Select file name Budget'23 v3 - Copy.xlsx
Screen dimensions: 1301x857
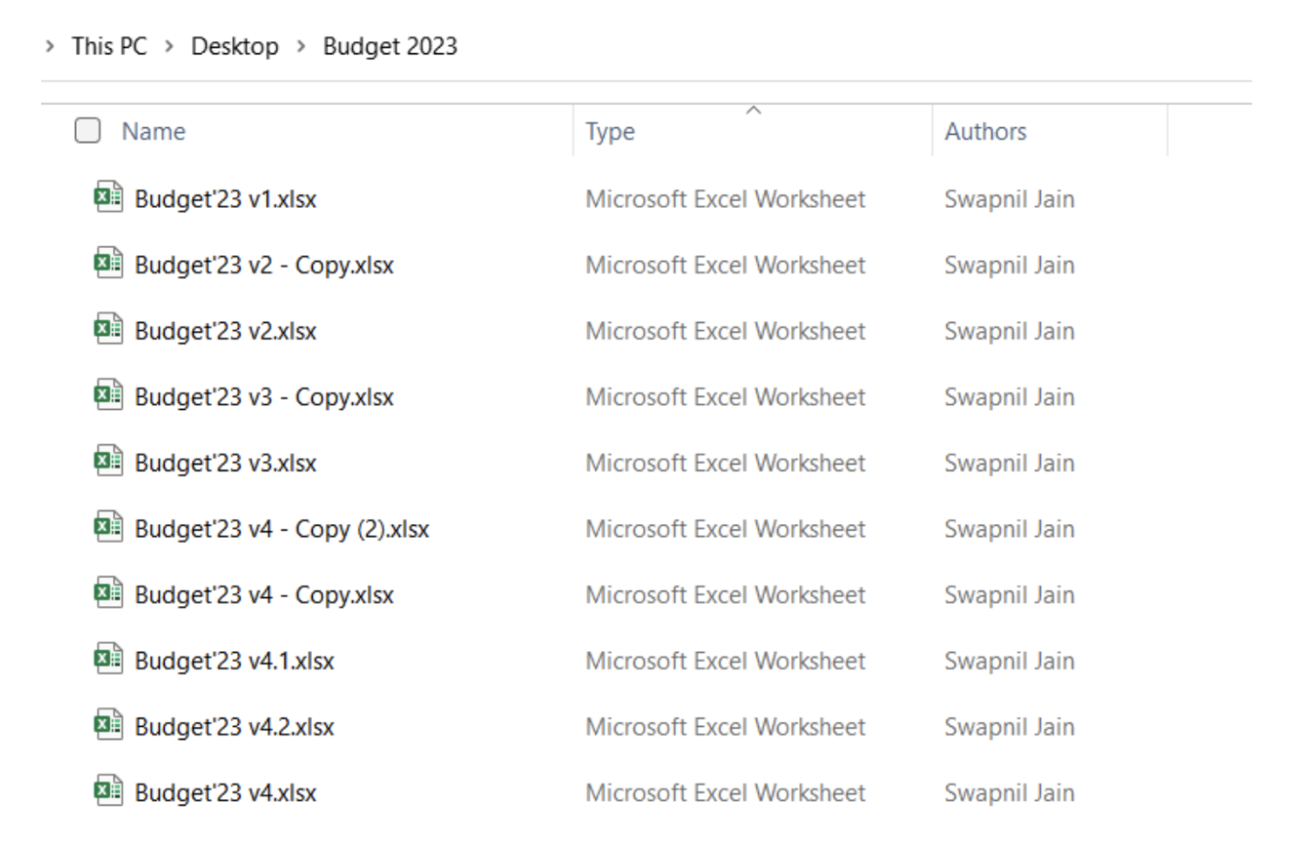click(264, 398)
